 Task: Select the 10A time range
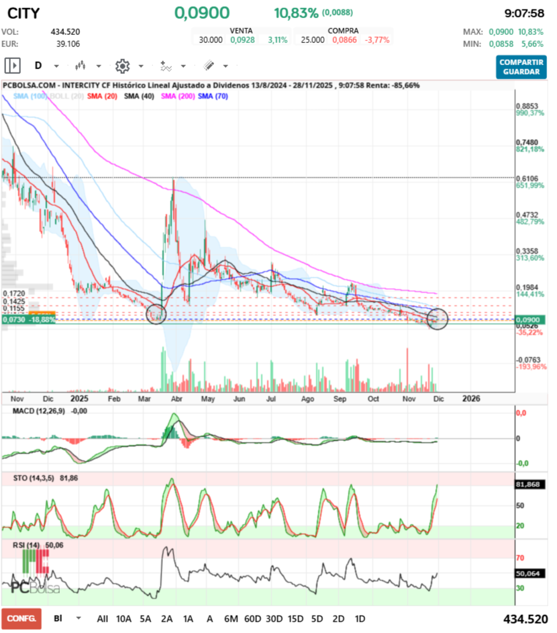(124, 619)
